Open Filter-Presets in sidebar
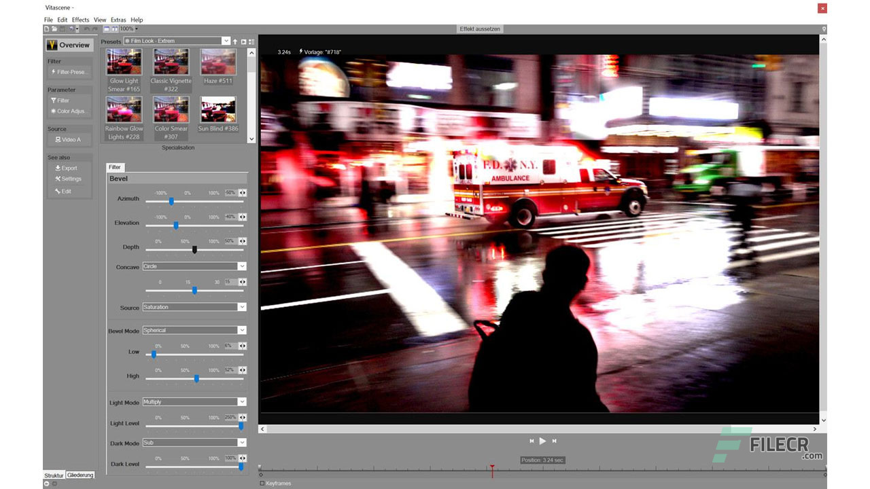Viewport: 870px width, 489px height. tap(69, 72)
